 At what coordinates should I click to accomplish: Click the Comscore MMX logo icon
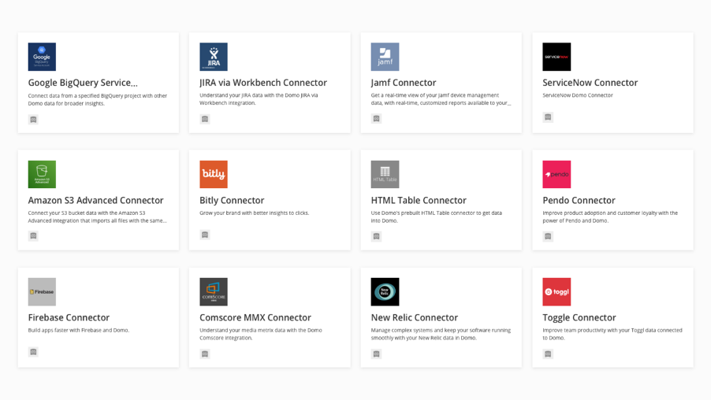pyautogui.click(x=214, y=291)
